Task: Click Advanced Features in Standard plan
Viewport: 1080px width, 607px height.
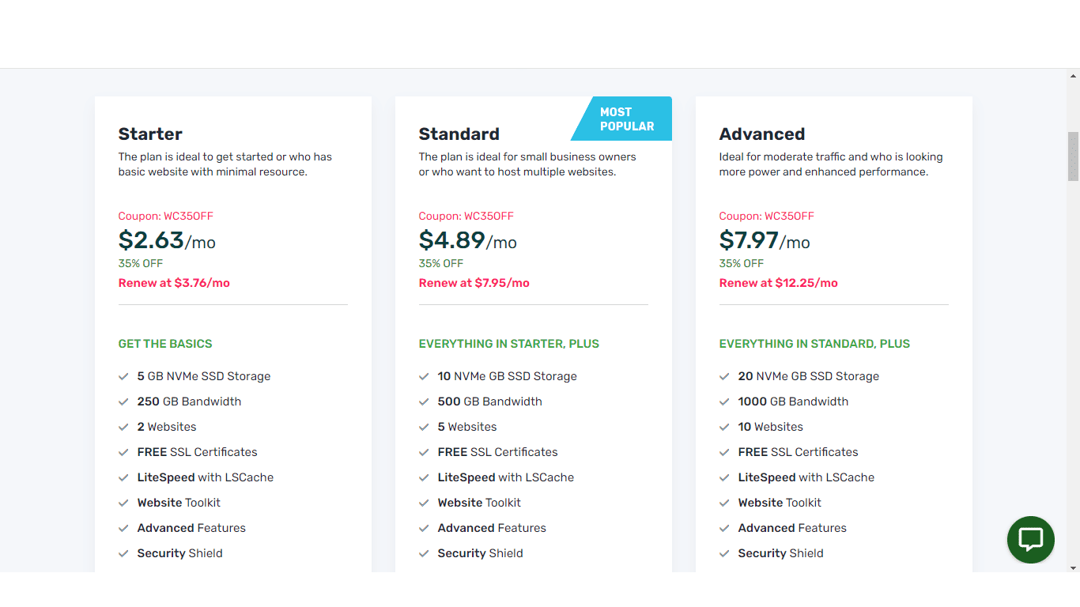Action: 492,528
